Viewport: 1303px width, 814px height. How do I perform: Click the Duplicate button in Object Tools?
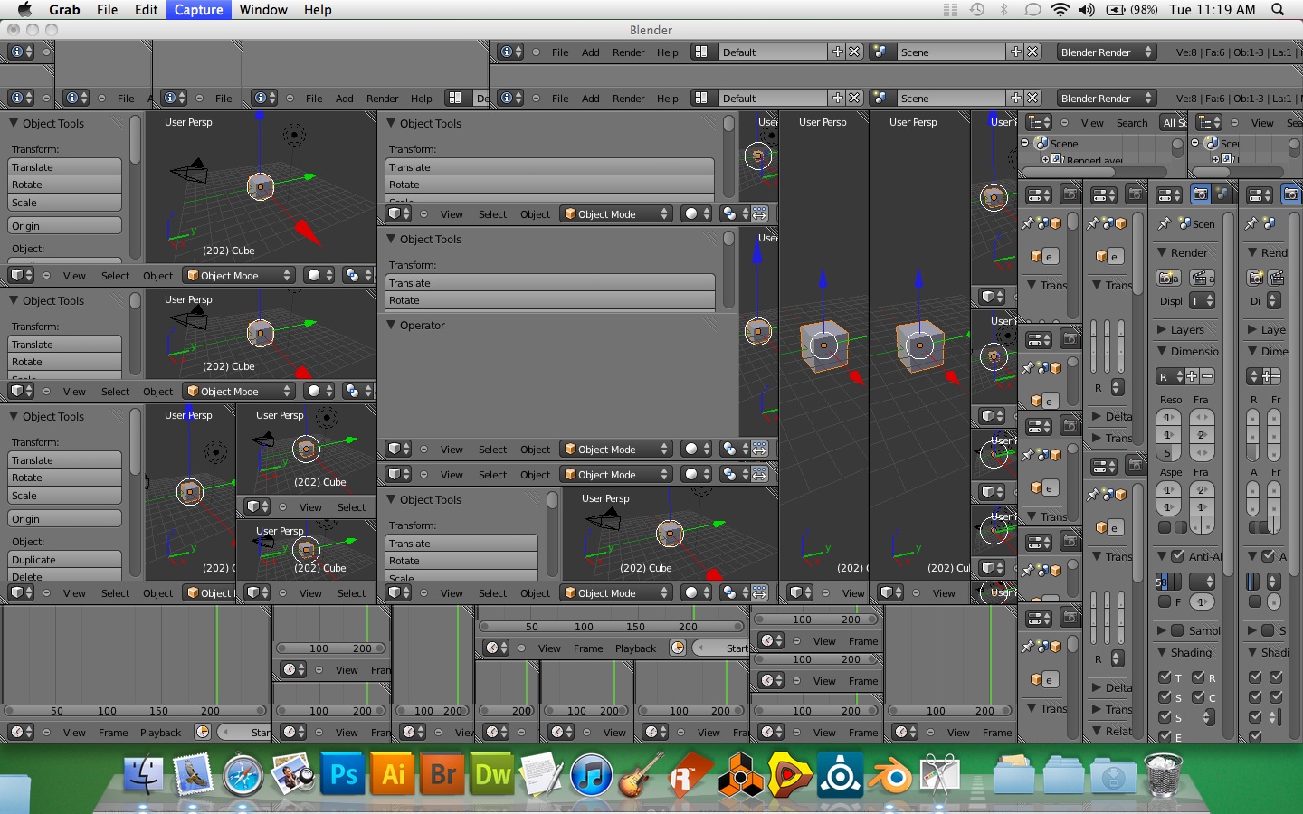click(x=65, y=560)
